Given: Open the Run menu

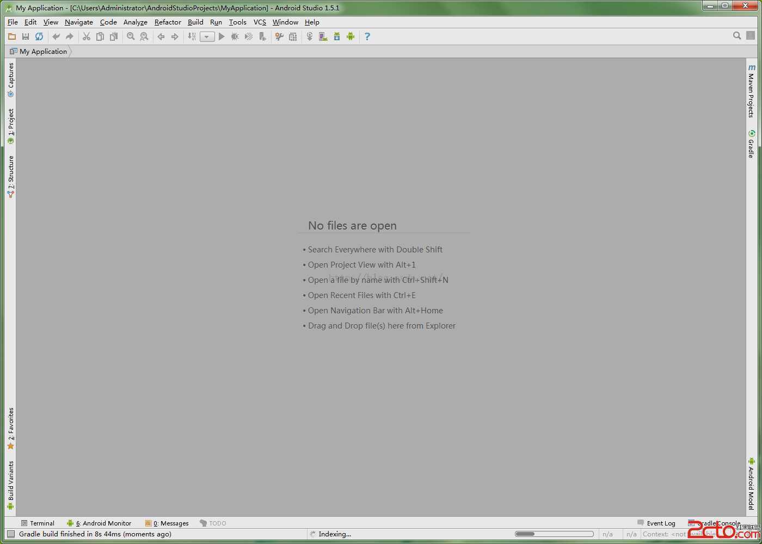Looking at the screenshot, I should [x=216, y=22].
